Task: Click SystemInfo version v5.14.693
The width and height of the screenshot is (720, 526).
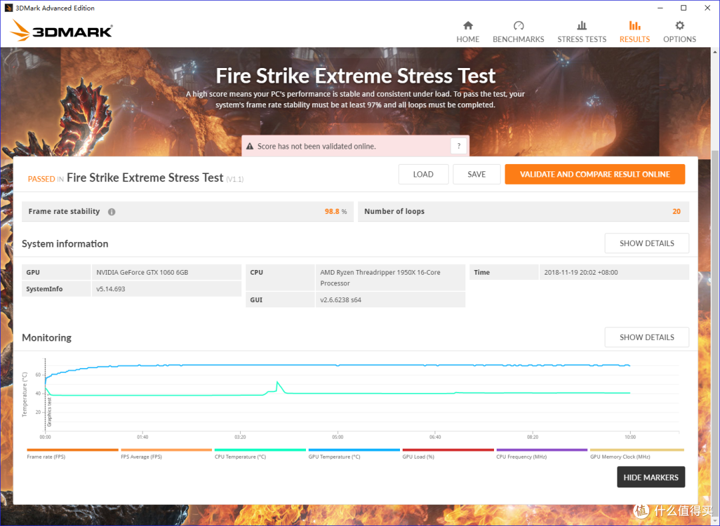Action: click(x=111, y=289)
